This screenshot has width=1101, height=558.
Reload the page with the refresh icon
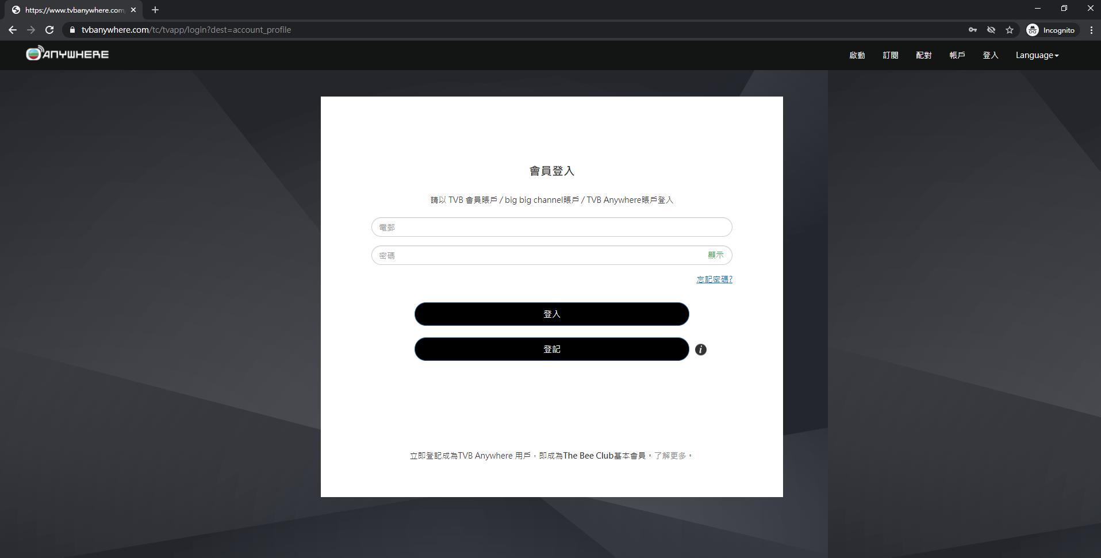point(49,30)
